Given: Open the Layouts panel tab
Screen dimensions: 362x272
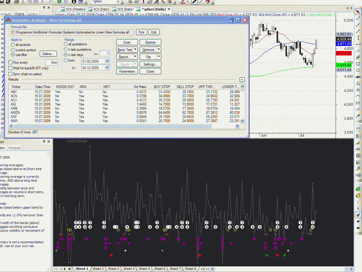Looking at the screenshot, I should (x=6, y=14).
